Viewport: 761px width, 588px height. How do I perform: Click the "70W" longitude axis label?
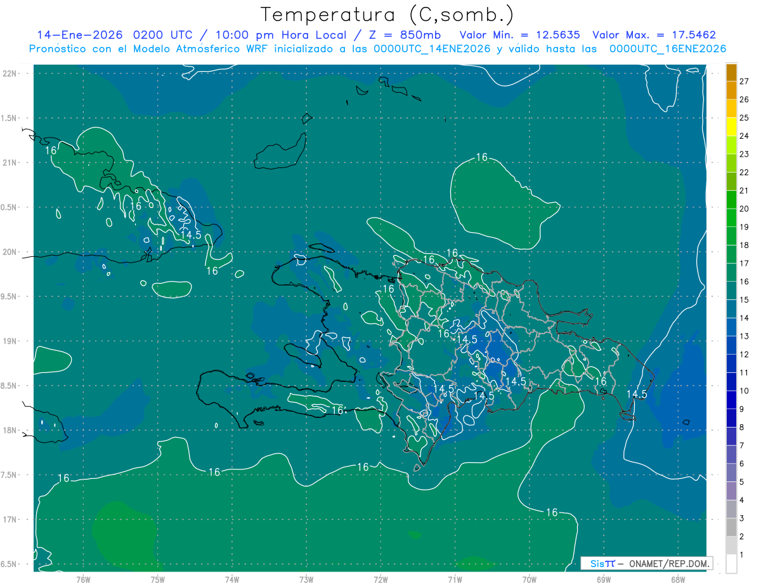(x=530, y=580)
